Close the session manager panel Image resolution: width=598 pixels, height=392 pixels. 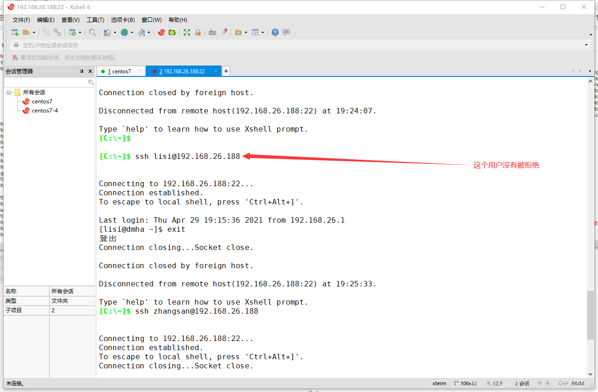(x=90, y=71)
